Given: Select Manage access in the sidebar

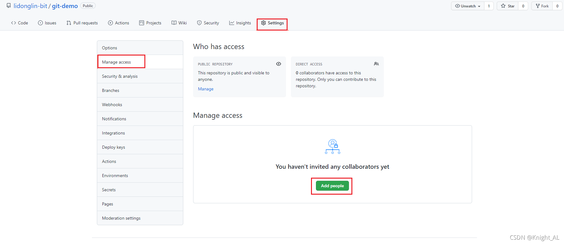Looking at the screenshot, I should point(140,62).
